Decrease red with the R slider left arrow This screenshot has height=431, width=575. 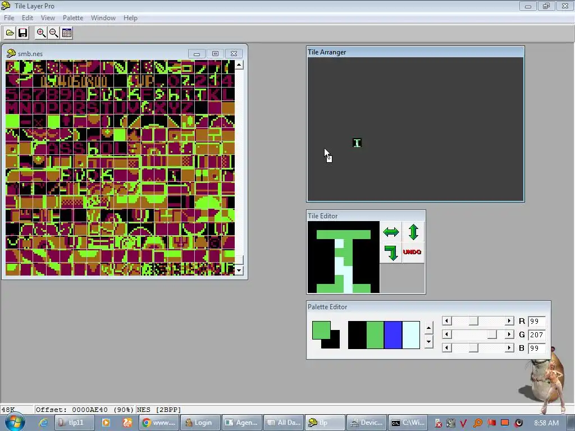[446, 321]
